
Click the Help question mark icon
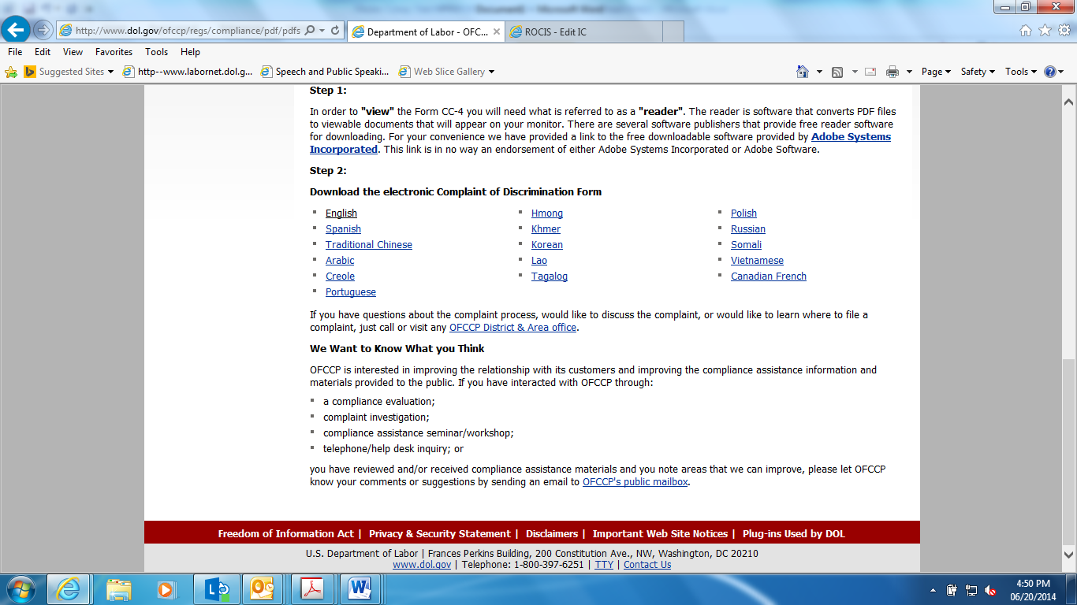coord(1050,72)
